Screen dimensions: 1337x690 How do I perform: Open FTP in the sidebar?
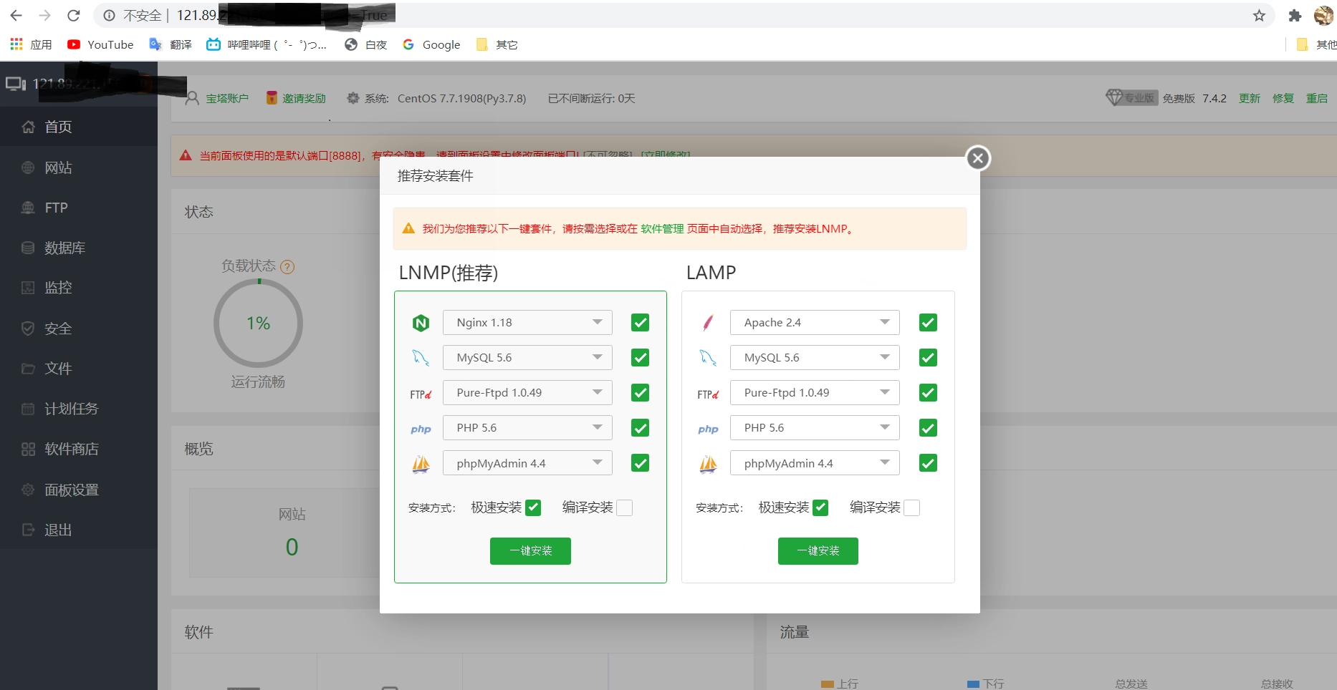click(79, 208)
